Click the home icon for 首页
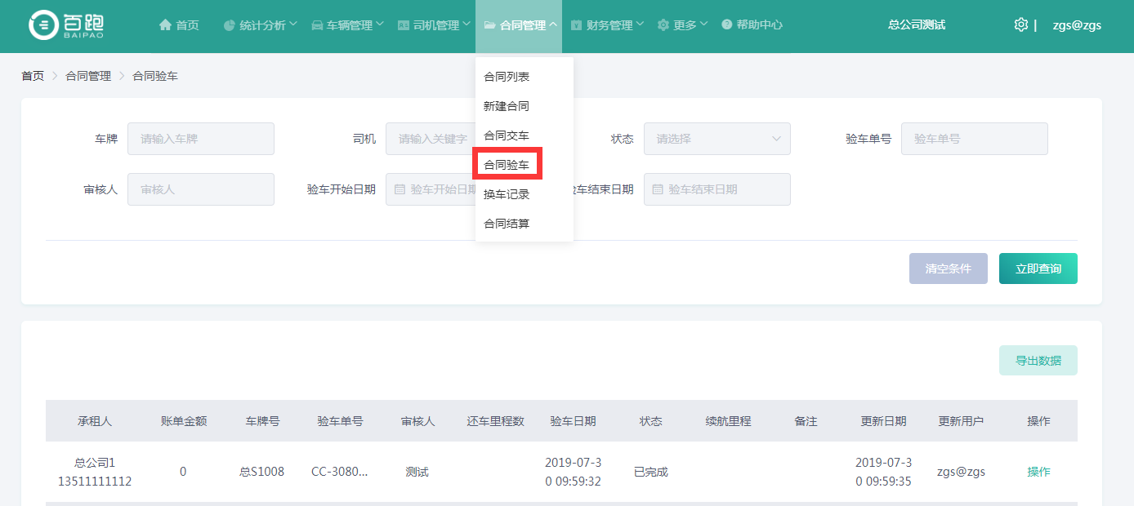 [165, 25]
